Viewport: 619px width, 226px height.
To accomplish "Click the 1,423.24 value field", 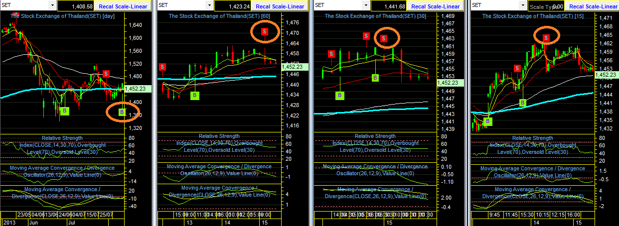I will (x=233, y=6).
